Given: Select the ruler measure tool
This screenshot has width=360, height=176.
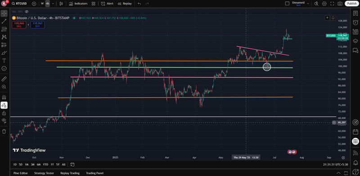Looking at the screenshot, I should tap(4, 79).
